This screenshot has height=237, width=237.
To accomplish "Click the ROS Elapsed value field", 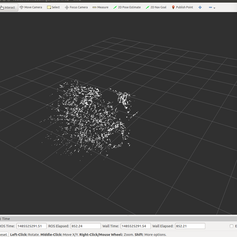I will tap(85, 226).
